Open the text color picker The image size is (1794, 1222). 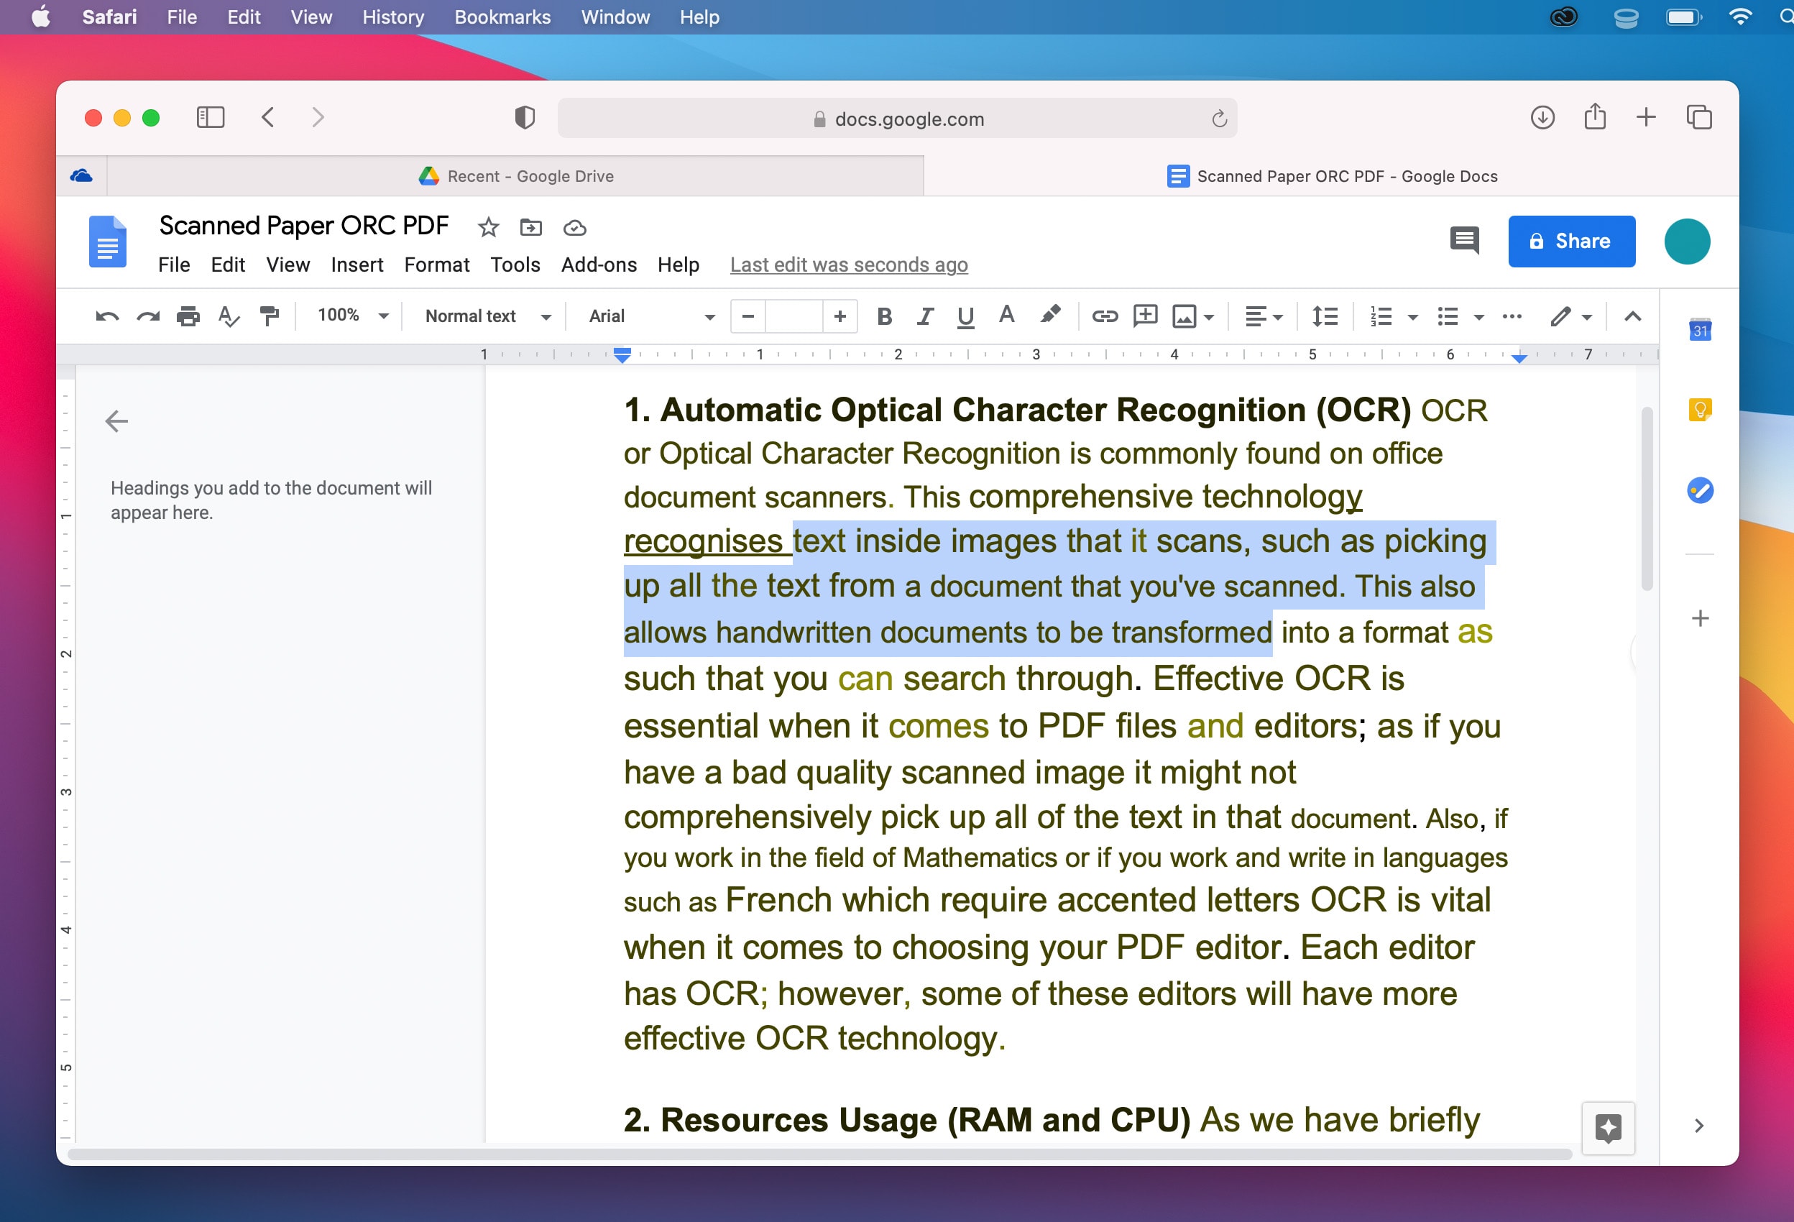click(1006, 316)
